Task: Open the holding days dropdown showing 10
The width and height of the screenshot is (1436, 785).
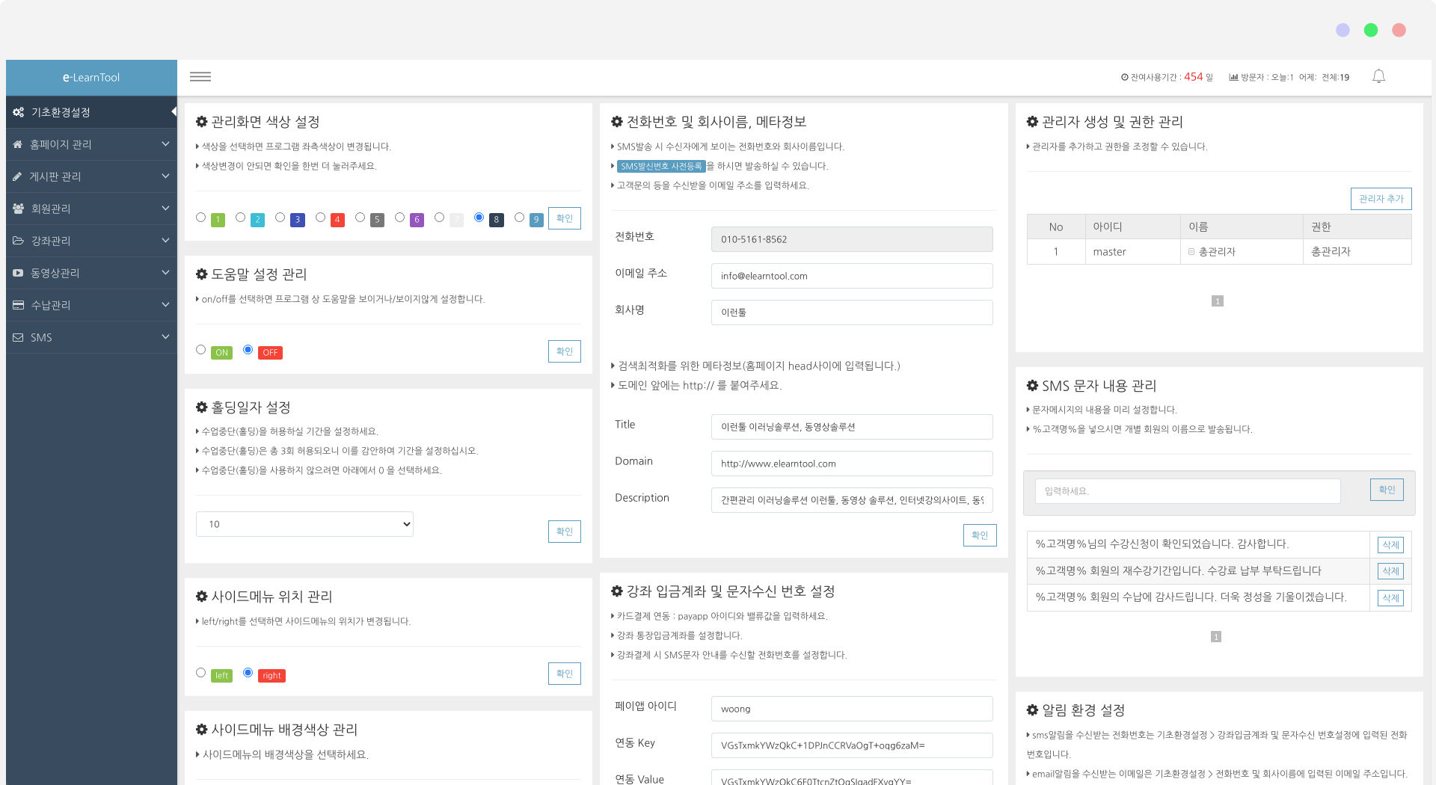Action: (304, 524)
